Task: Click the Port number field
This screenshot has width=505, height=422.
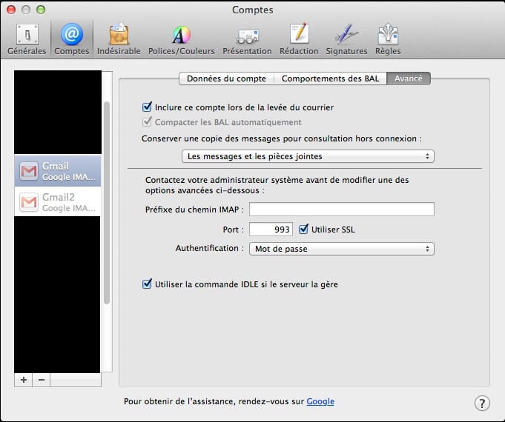Action: pyautogui.click(x=271, y=230)
